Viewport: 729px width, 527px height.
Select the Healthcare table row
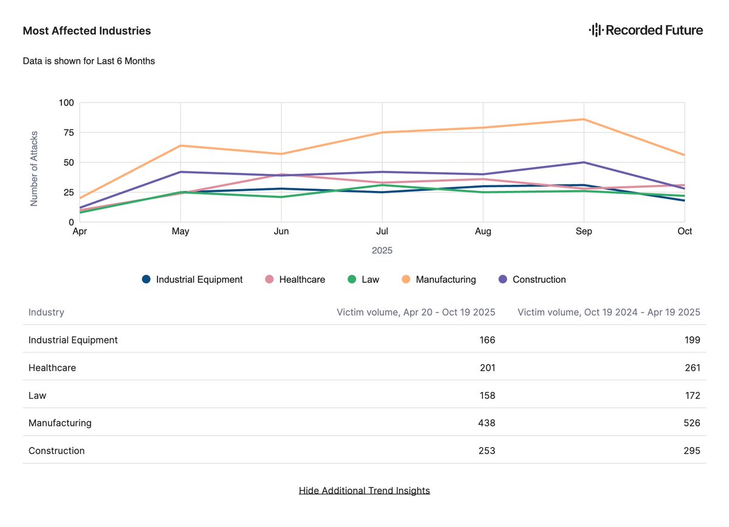pyautogui.click(x=364, y=367)
